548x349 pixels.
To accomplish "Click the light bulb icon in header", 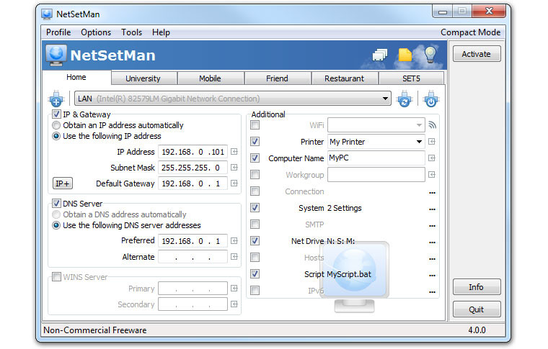I will click(430, 55).
